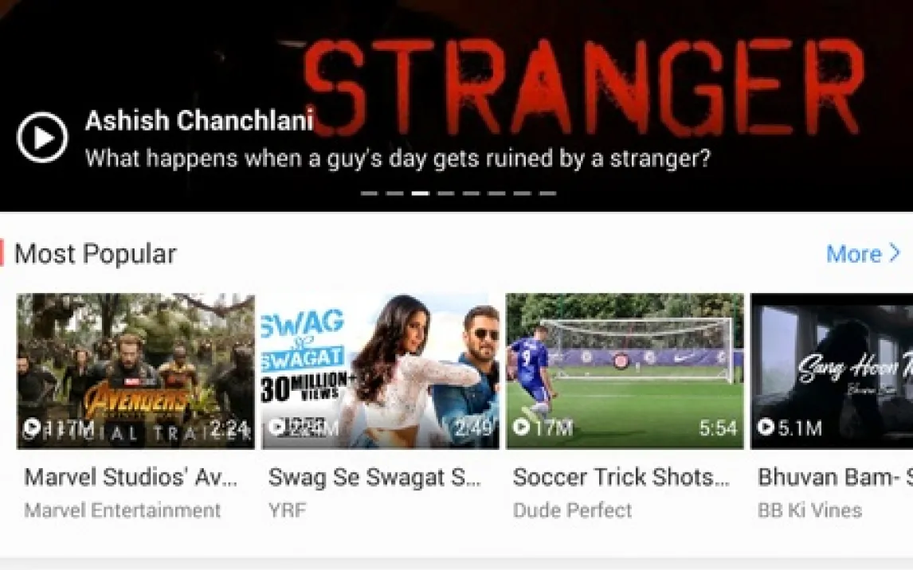Select the Soccer Trick Shots... title
Viewport: 913px width, 570px height.
click(x=621, y=478)
